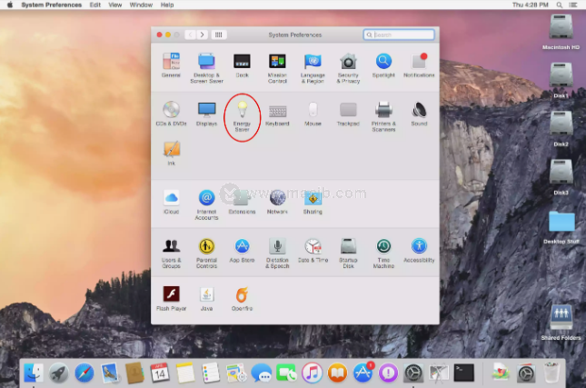This screenshot has width=586, height=388.
Task: Open Internet Accounts preferences
Action: tap(206, 204)
